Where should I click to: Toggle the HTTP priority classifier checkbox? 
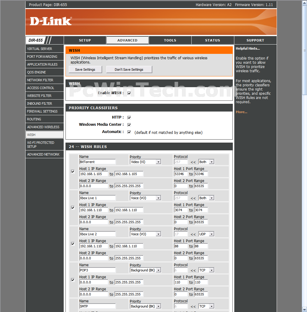point(129,118)
